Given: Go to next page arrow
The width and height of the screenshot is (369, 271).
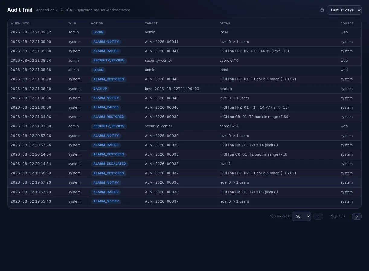Looking at the screenshot, I should (357, 216).
